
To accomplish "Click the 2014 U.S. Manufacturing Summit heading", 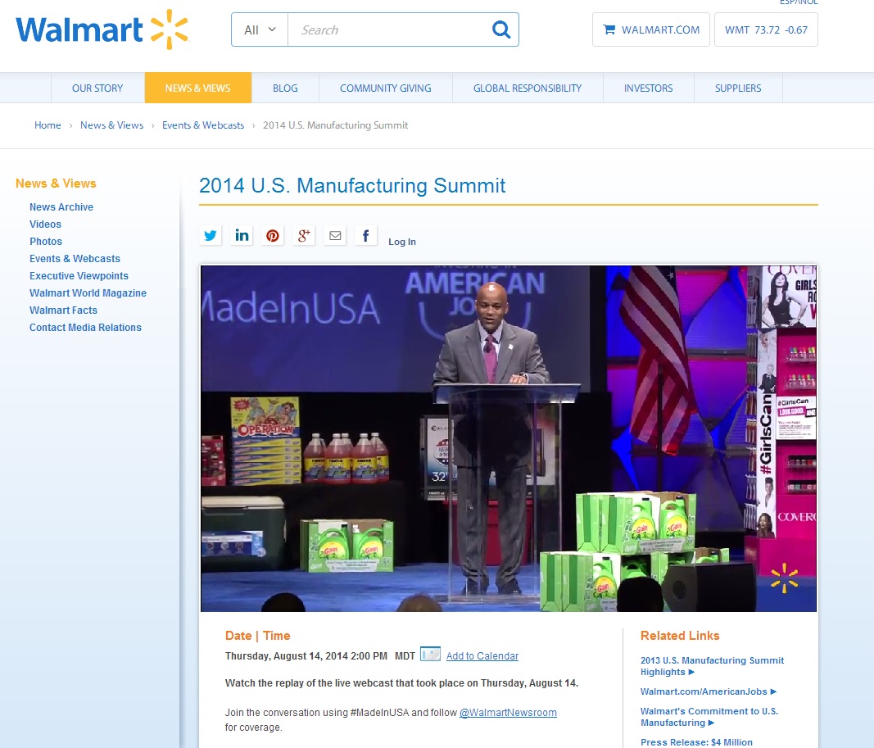I will coord(352,186).
